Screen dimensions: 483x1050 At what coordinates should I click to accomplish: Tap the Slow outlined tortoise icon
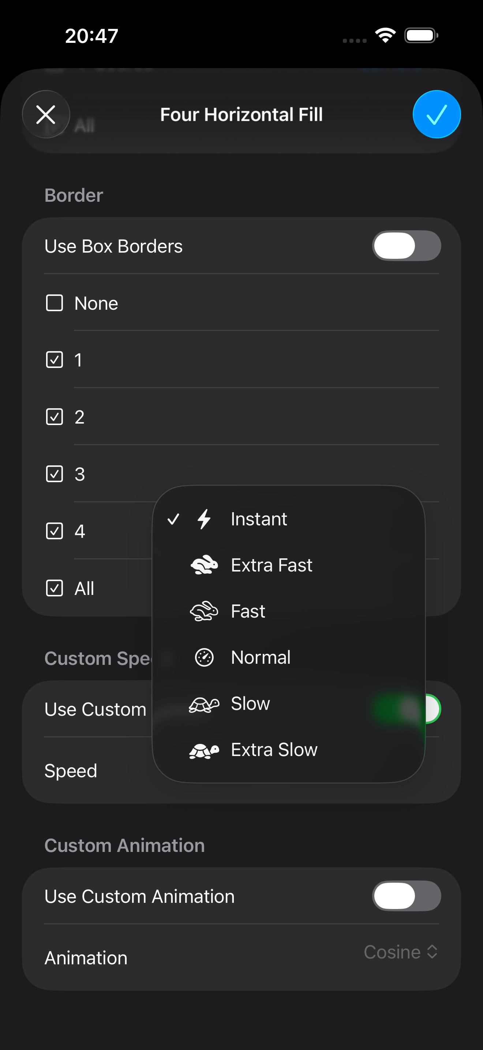point(204,704)
